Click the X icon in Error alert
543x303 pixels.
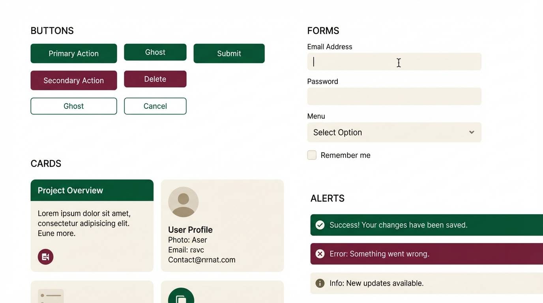pos(320,254)
